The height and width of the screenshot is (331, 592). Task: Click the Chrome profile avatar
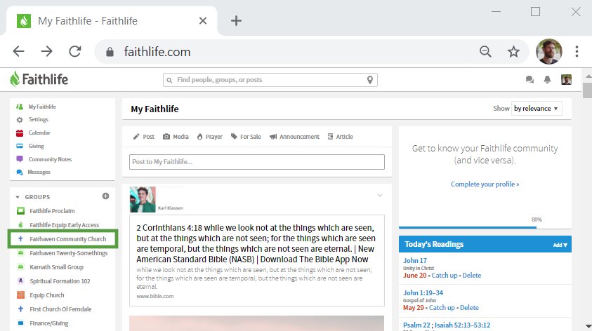(548, 51)
